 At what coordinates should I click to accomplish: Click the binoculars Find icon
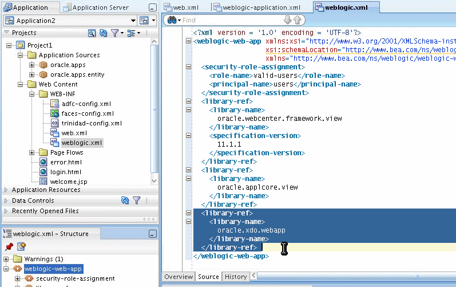click(172, 20)
